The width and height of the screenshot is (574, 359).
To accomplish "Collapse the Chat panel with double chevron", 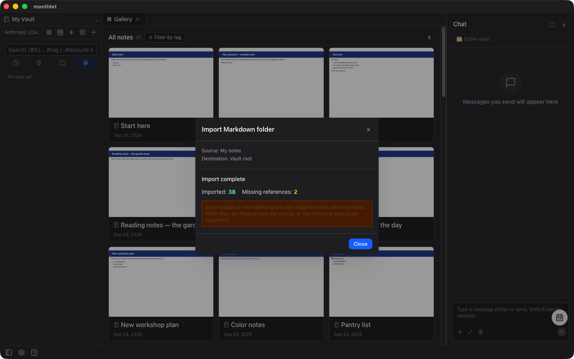I will click(x=564, y=25).
